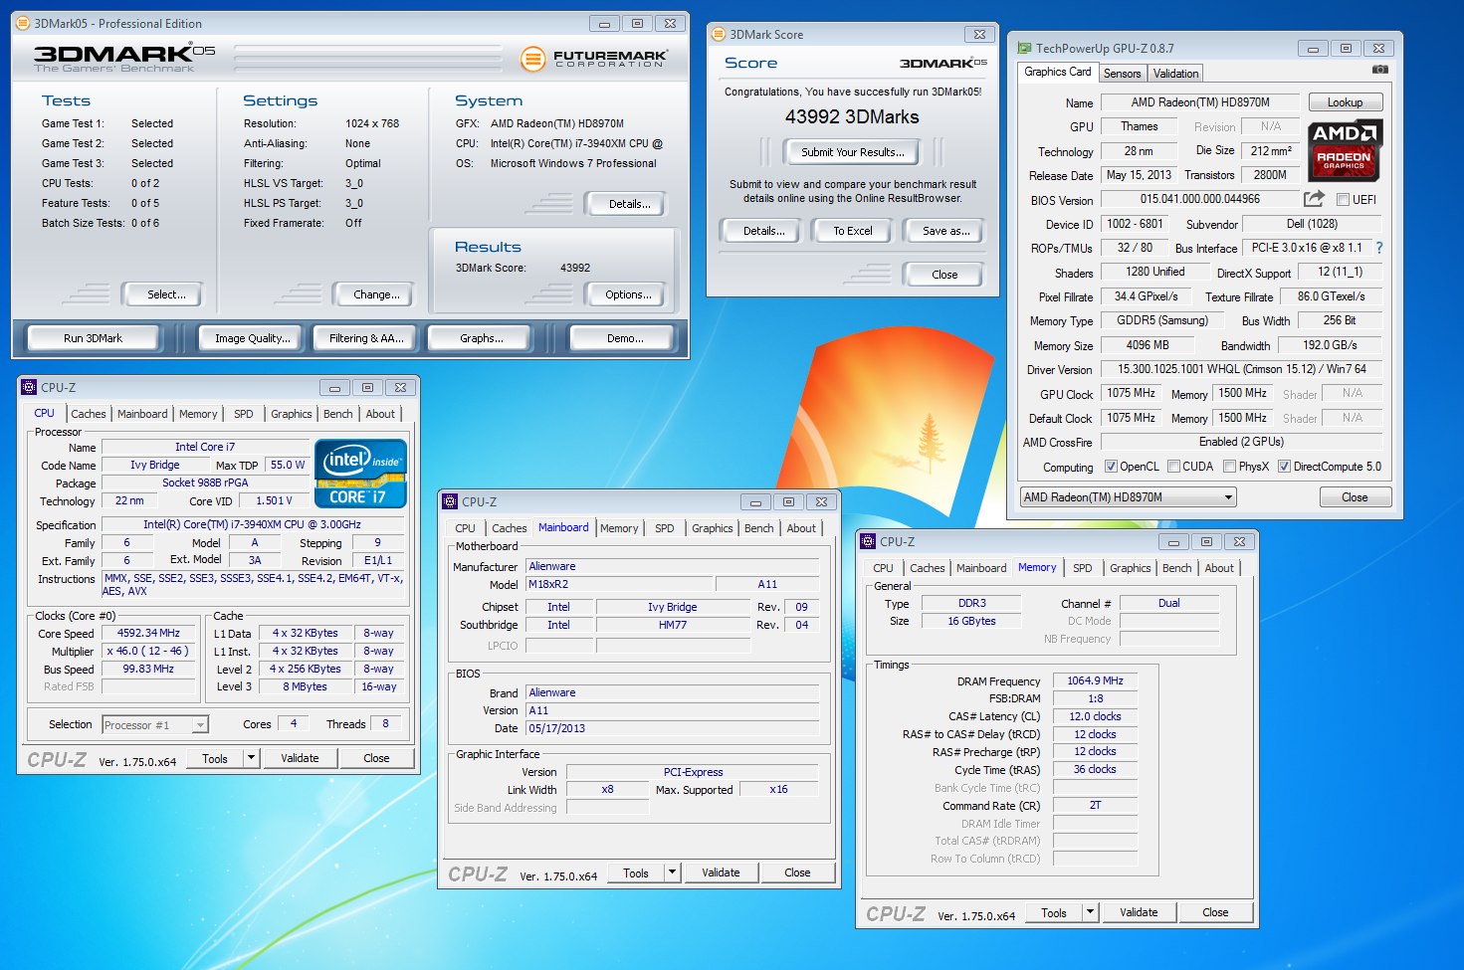Viewport: 1464px width, 970px height.
Task: Click Validate in CPU-Z Mainboard window
Action: [x=721, y=873]
